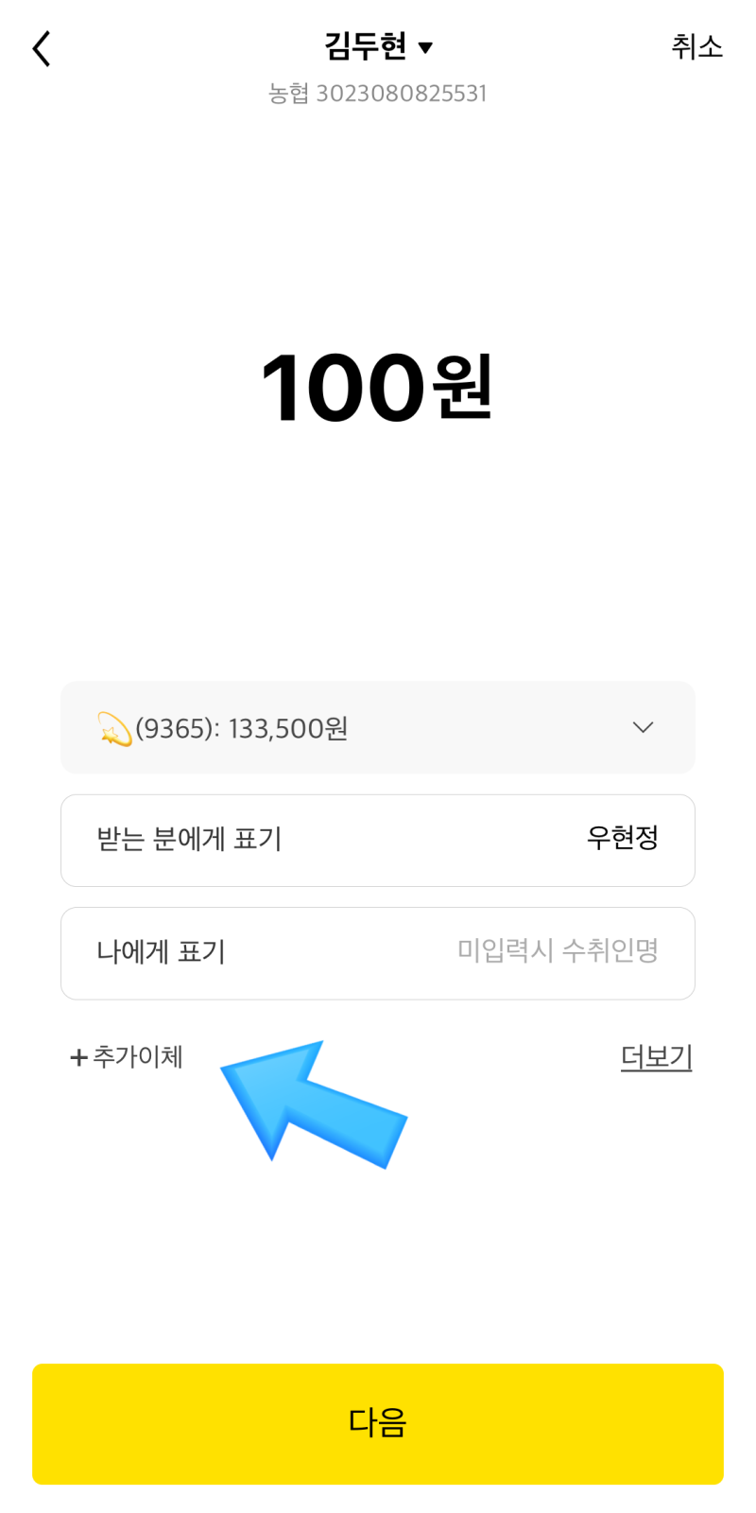Edit the 받는 분에게 표기 field

[x=378, y=840]
